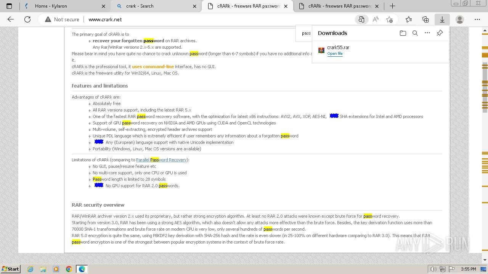Close the Home - Kylaron tab

pyautogui.click(x=103, y=6)
